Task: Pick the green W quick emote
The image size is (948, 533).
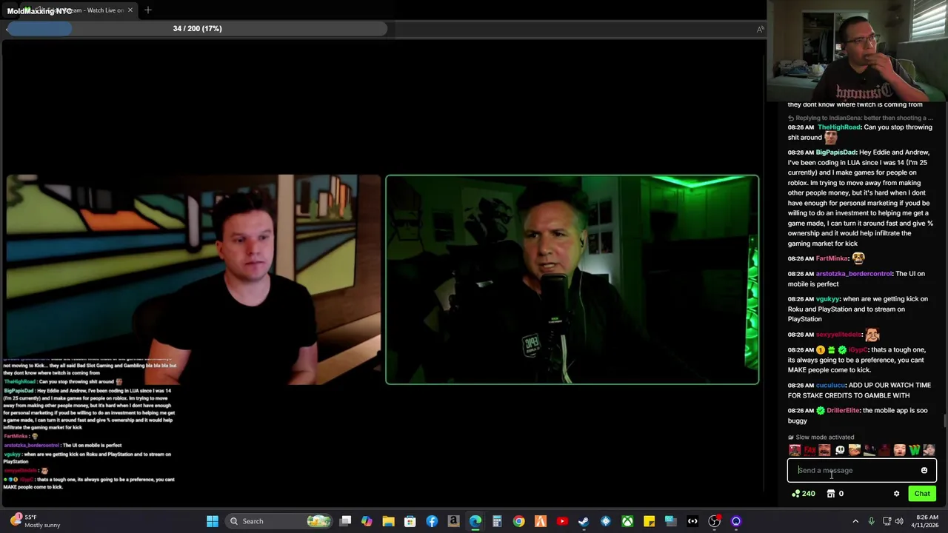Action: 914,450
